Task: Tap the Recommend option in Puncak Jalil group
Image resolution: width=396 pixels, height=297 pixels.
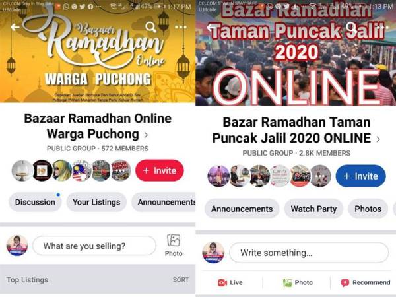Action: [x=366, y=282]
